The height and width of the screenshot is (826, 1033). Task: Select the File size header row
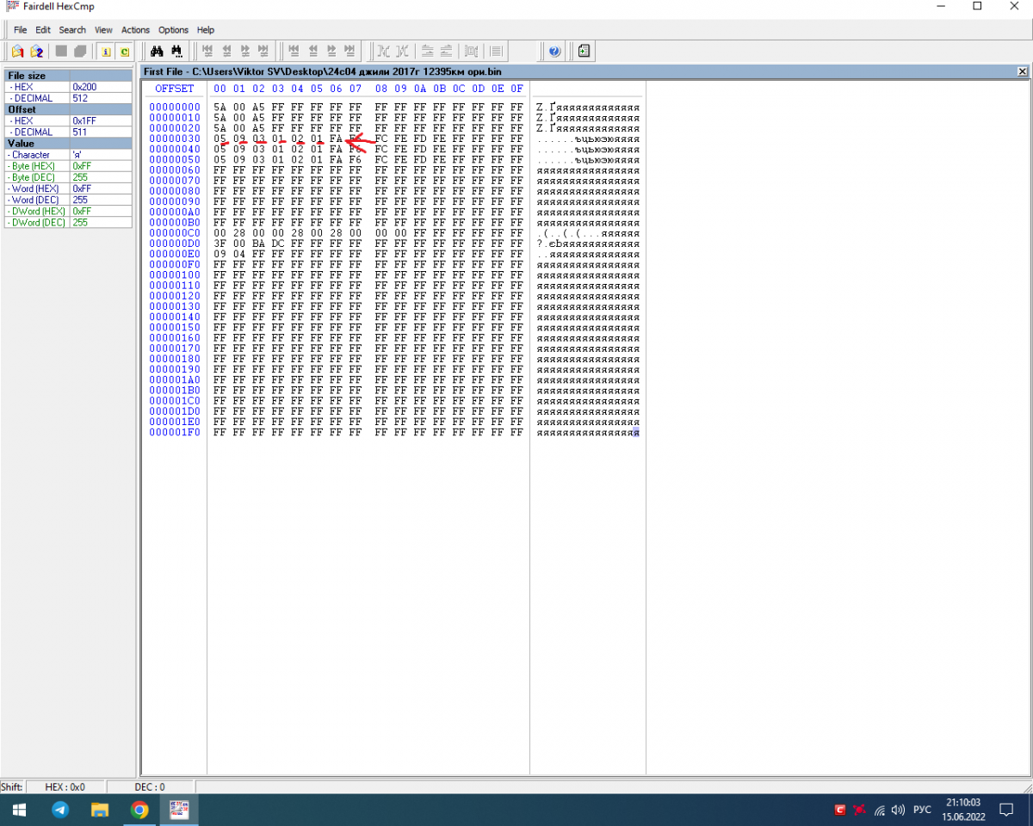point(68,76)
